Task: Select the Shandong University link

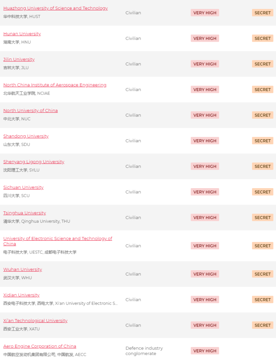Action: point(26,136)
